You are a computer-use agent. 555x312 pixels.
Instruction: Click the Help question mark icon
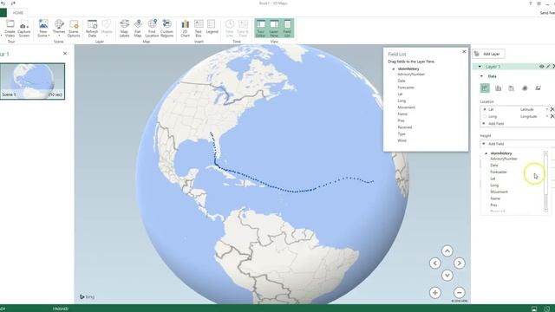pos(530,3)
